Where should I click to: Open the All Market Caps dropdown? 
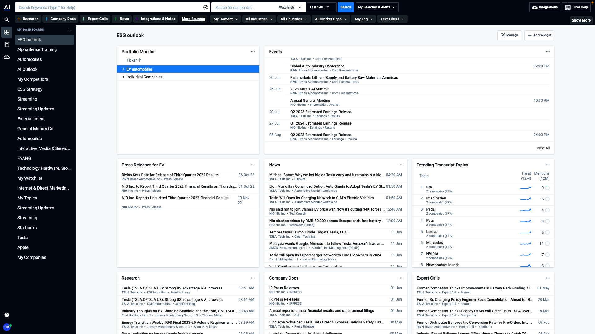[x=331, y=19]
